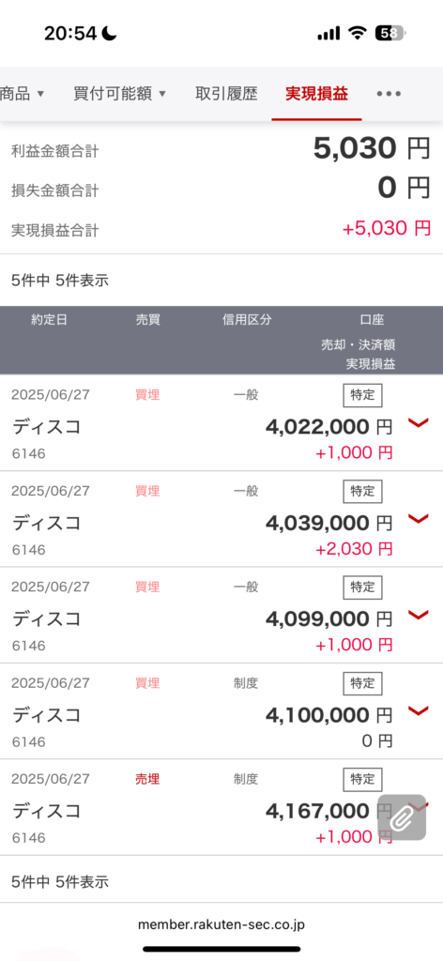The height and width of the screenshot is (961, 443).
Task: Tap the Wi-Fi icon in status bar
Action: (357, 33)
